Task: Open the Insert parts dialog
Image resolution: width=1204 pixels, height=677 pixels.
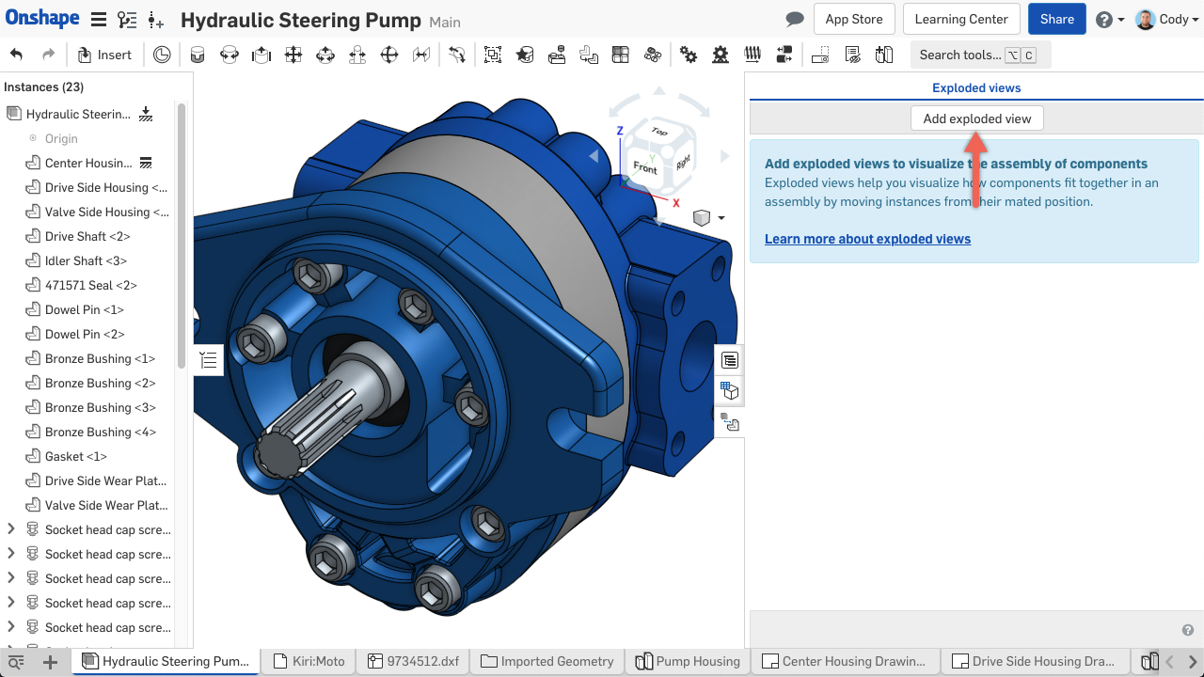Action: pos(104,55)
